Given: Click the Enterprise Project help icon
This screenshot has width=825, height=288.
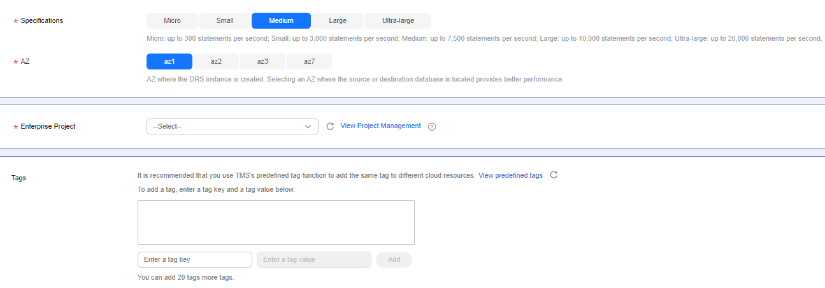Looking at the screenshot, I should point(432,126).
